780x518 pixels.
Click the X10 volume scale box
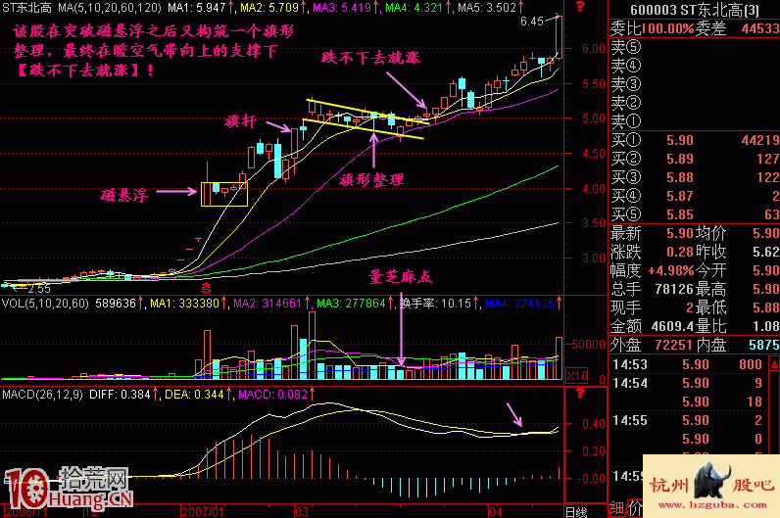pyautogui.click(x=576, y=376)
